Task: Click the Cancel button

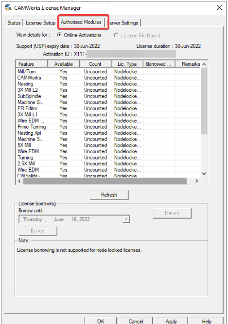Action: coord(136,321)
